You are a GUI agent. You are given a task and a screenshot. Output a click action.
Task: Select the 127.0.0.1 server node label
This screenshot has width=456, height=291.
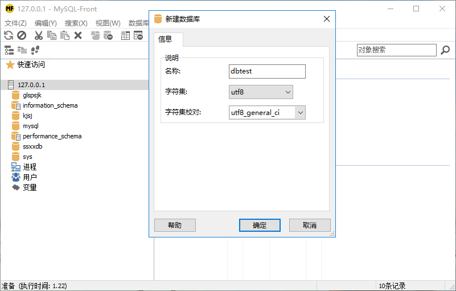(x=31, y=85)
